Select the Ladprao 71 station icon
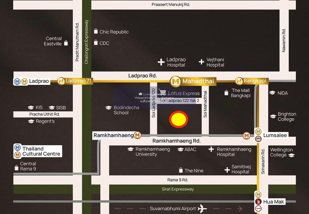Screen dimensions: 309x214 (61, 81)
